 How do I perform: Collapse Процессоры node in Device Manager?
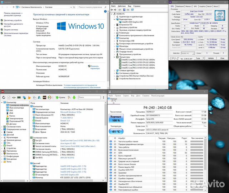[x=114, y=57]
